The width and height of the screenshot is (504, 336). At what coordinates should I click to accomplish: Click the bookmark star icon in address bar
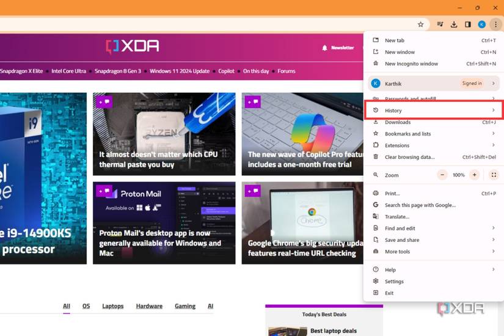(420, 24)
